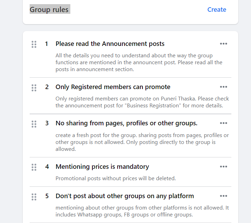The width and height of the screenshot is (251, 223).
Task: Click the Business Registration description of rule 2
Action: 142,102
